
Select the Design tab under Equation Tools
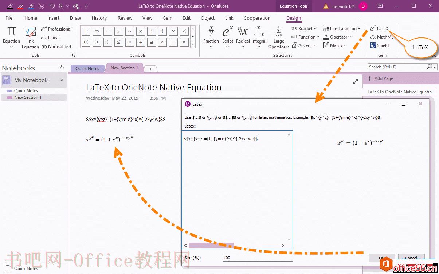(x=294, y=18)
